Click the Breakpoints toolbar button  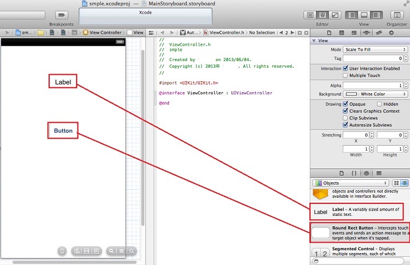click(62, 15)
